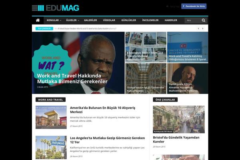Show next ticker headline arrow
The height and width of the screenshot is (160, 240).
pos(203,28)
